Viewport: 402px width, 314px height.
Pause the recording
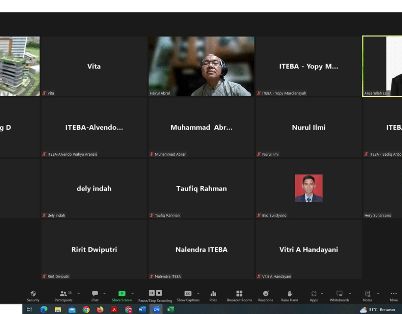click(152, 293)
